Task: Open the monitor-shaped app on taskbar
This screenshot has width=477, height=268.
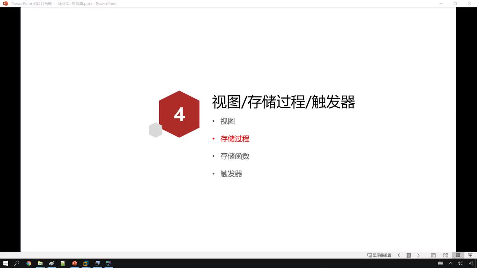Action: click(97, 263)
